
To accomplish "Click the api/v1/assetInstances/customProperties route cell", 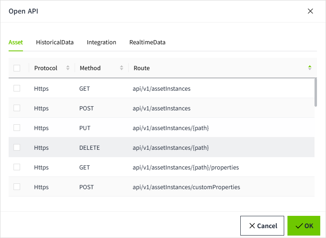I will click(186, 187).
